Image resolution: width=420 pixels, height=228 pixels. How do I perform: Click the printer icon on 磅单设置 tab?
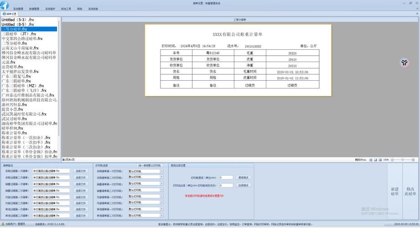(4, 14)
